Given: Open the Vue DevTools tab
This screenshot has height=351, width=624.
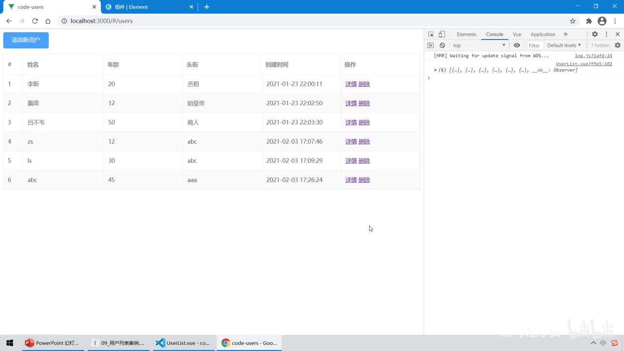Looking at the screenshot, I should point(517,34).
